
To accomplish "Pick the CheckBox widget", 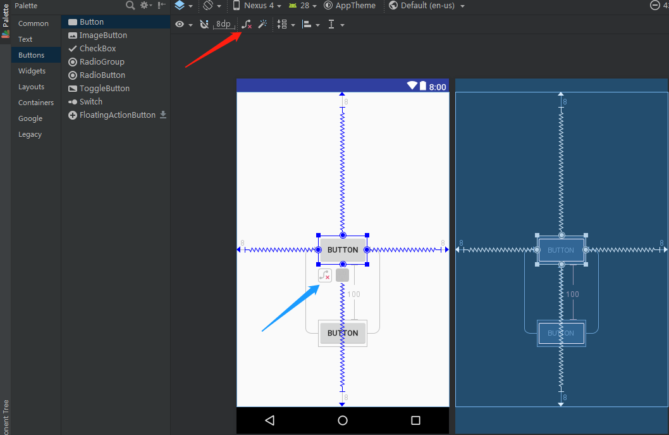I will 116,48.
